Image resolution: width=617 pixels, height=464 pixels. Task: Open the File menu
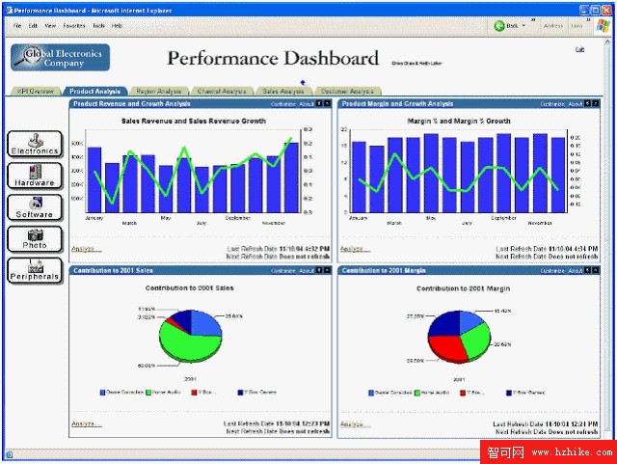click(17, 26)
